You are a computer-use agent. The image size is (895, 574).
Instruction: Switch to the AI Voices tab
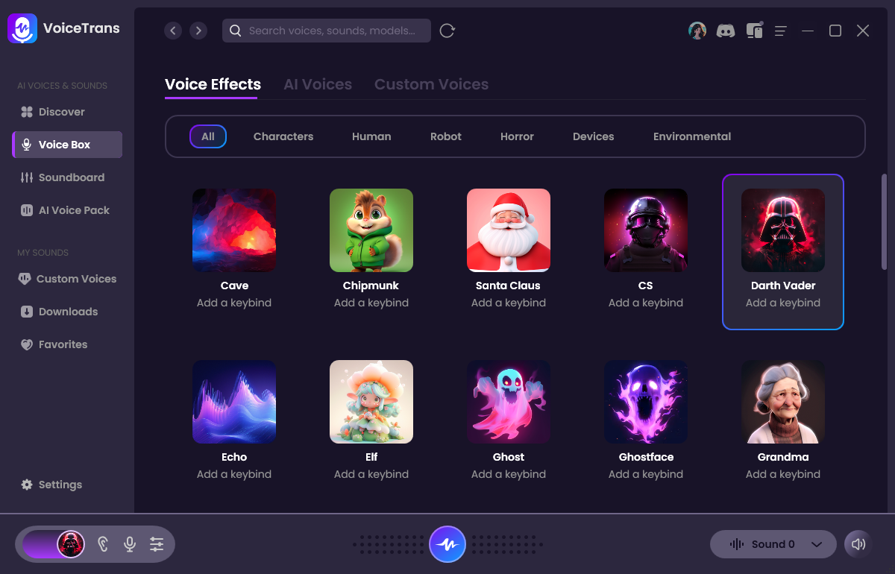point(318,83)
